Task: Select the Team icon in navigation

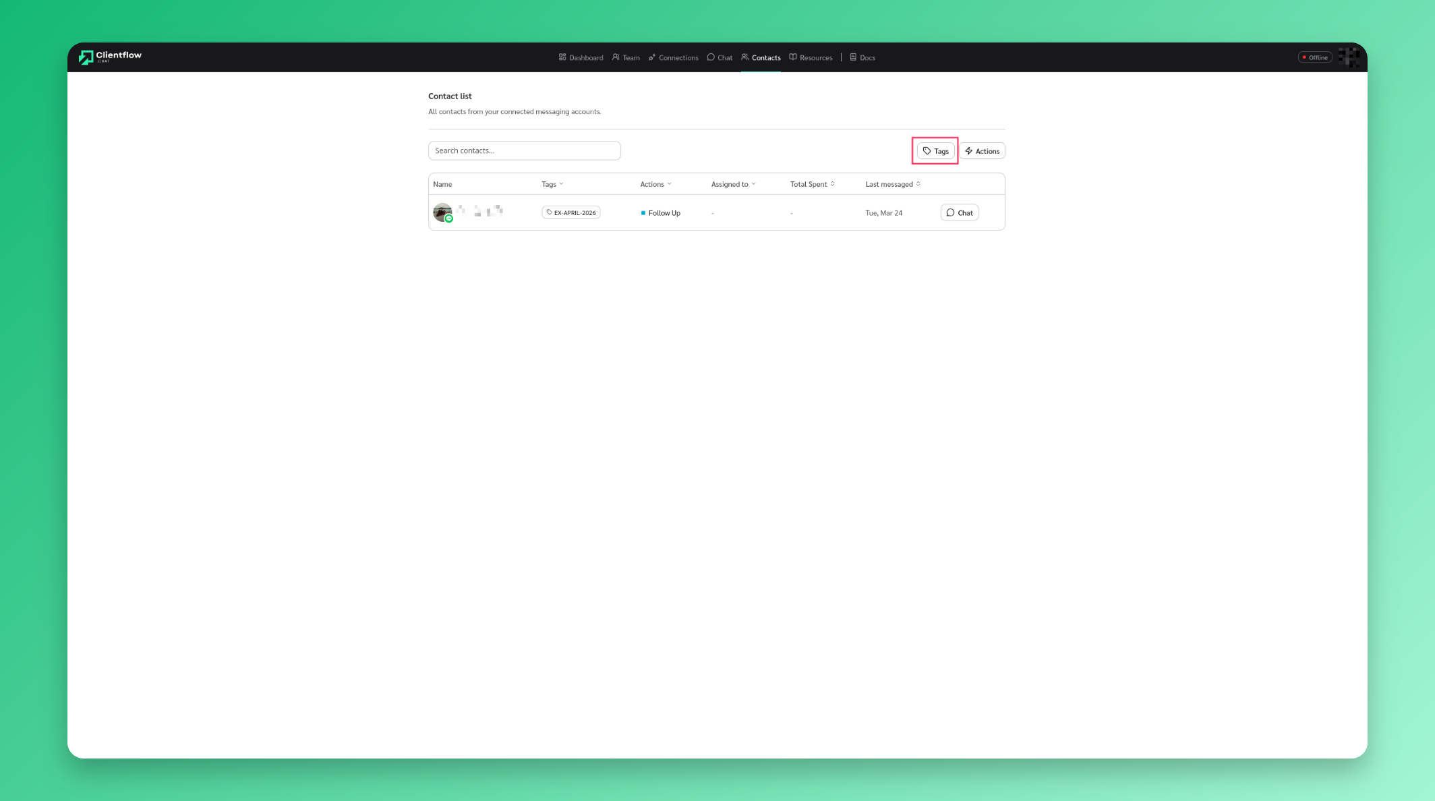Action: click(x=616, y=57)
